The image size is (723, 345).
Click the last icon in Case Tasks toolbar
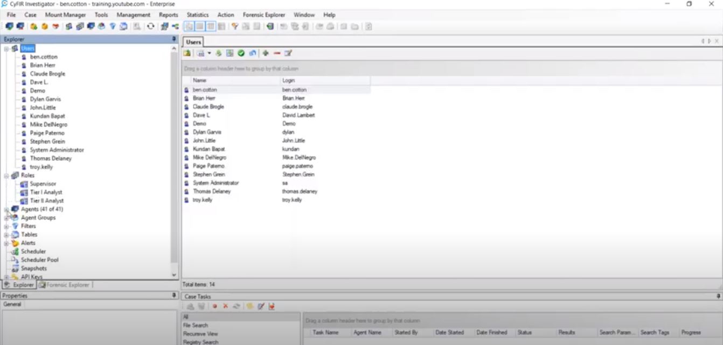[272, 306]
